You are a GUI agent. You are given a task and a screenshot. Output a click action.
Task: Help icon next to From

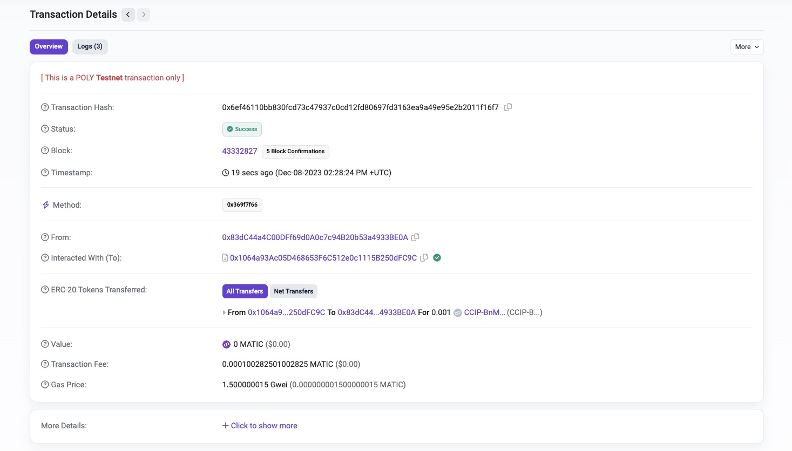coord(45,237)
